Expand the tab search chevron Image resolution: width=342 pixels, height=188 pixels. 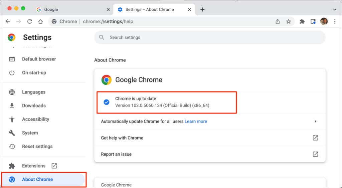(335, 9)
